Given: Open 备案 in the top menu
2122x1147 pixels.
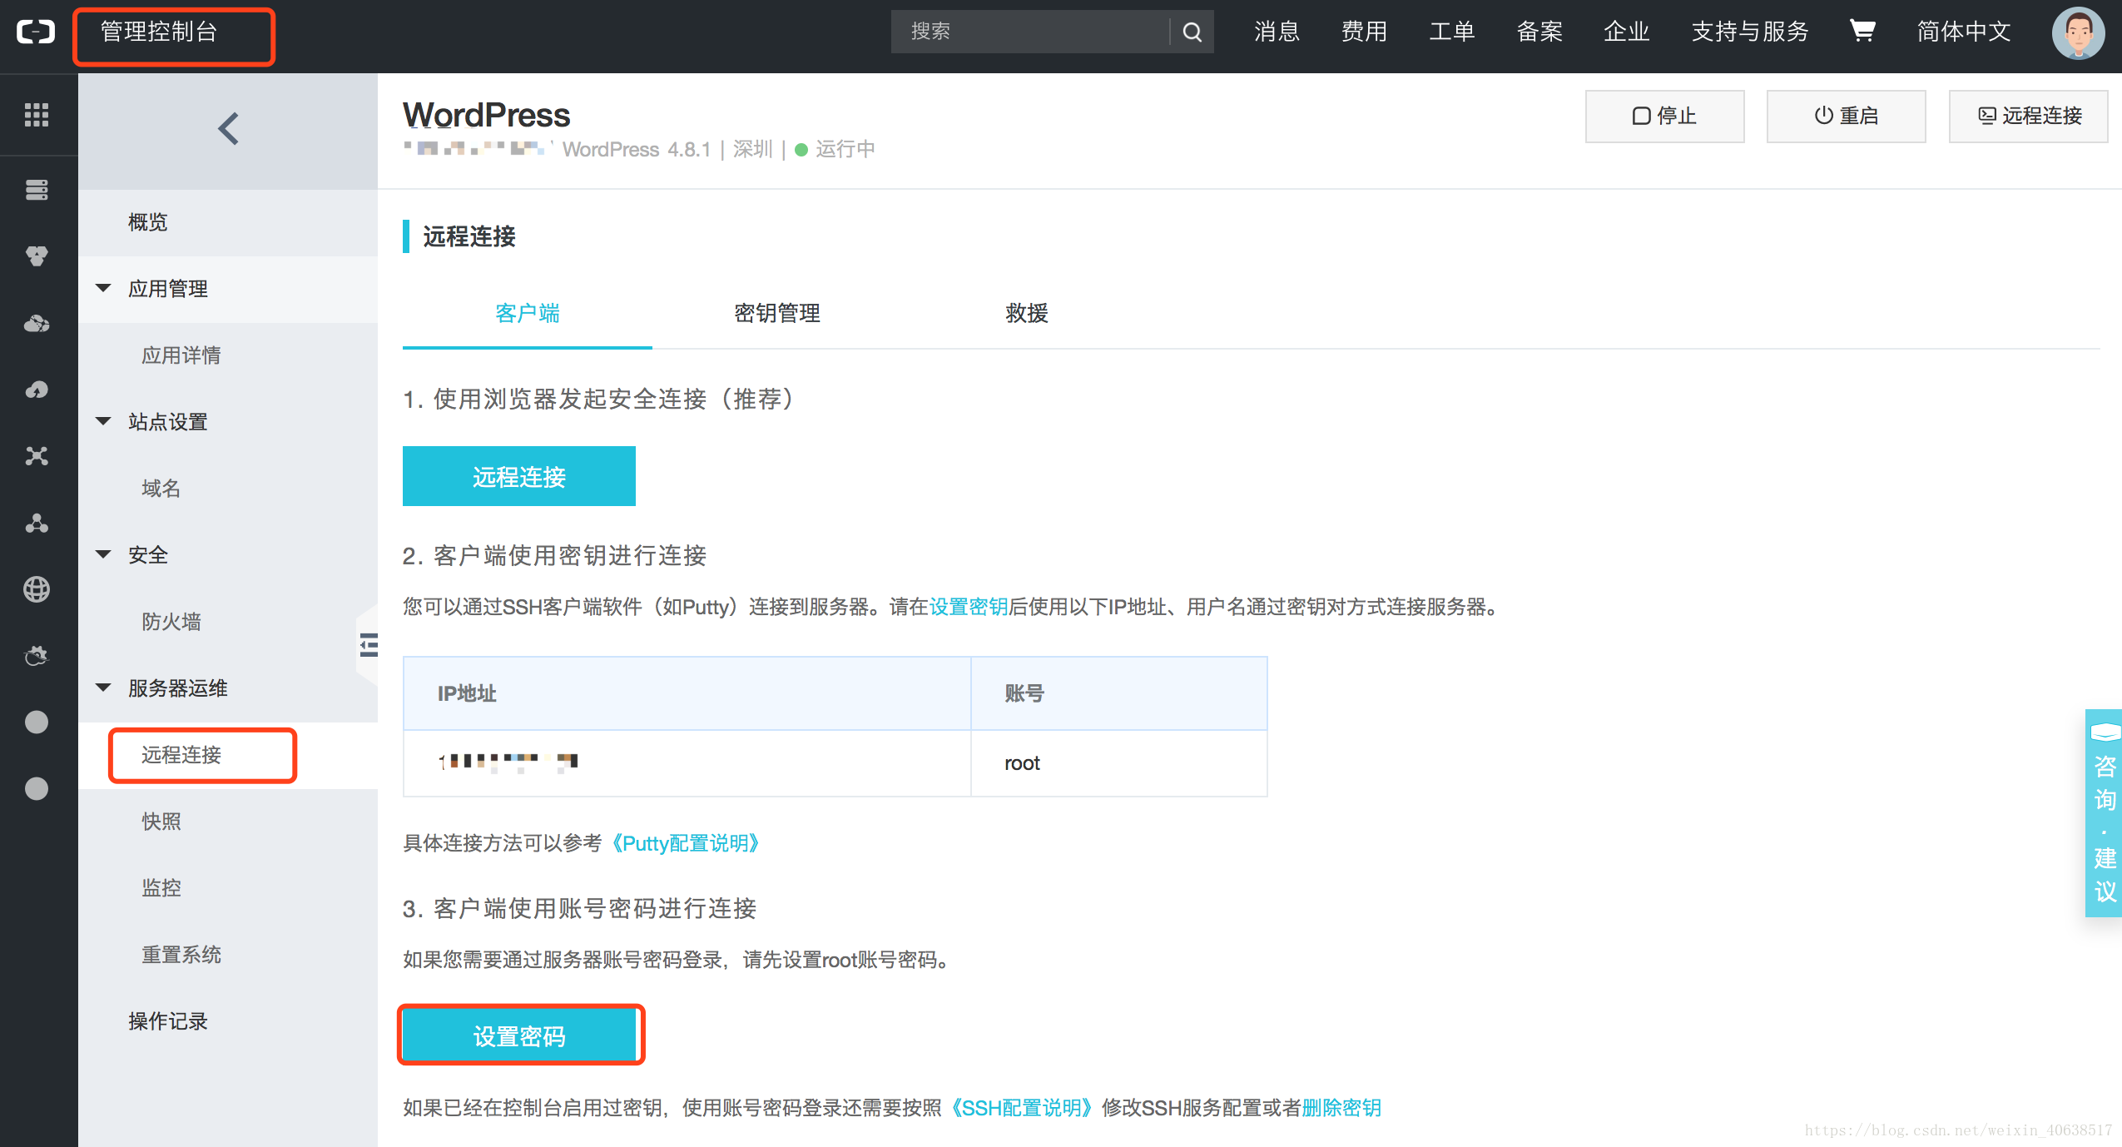Looking at the screenshot, I should [x=1539, y=32].
